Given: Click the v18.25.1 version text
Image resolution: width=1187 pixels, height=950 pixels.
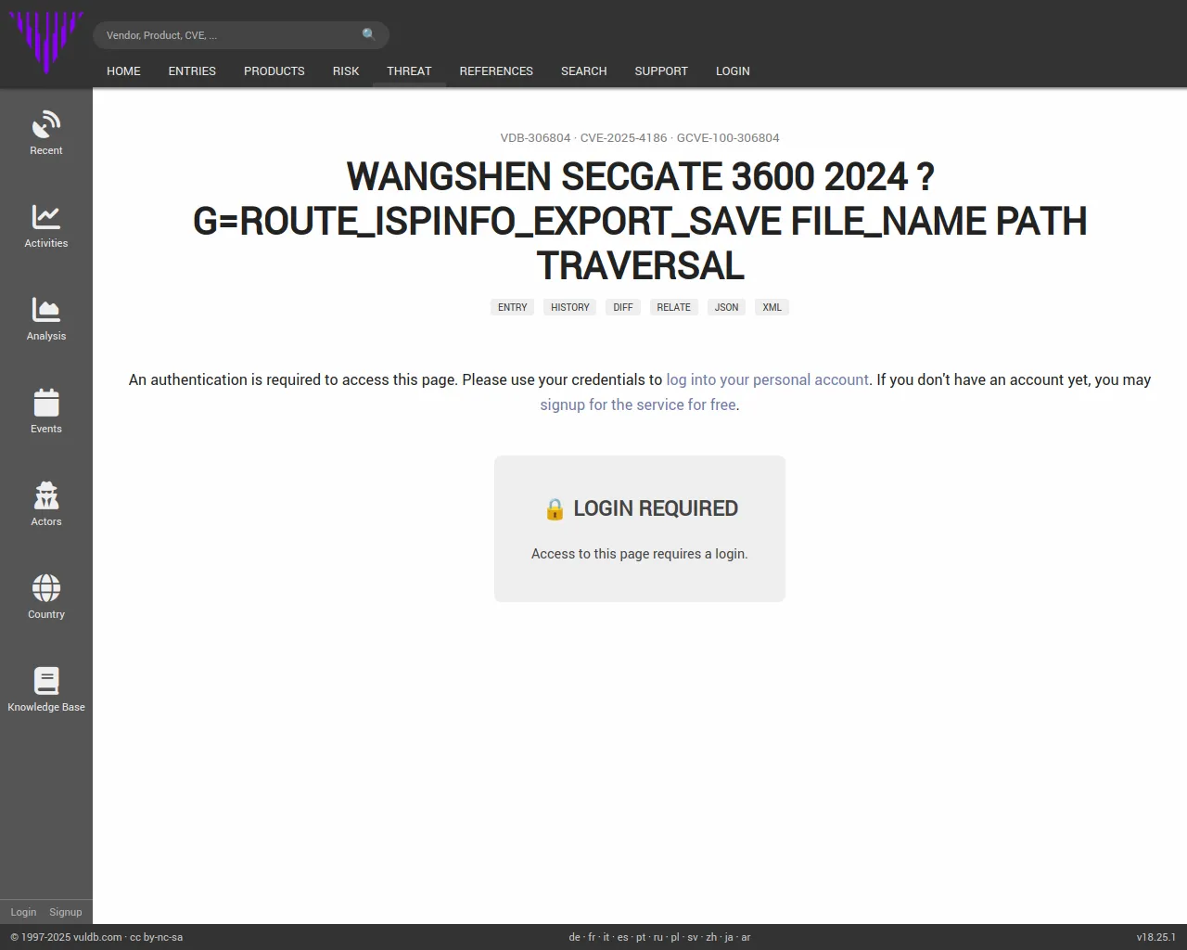Looking at the screenshot, I should (1155, 937).
